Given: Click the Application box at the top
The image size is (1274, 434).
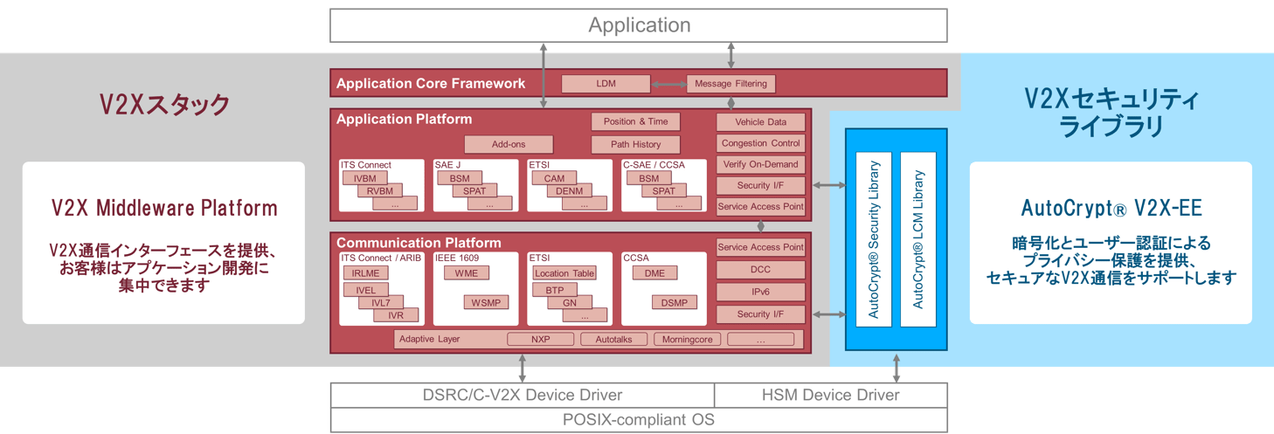Looking at the screenshot, I should point(638,25).
